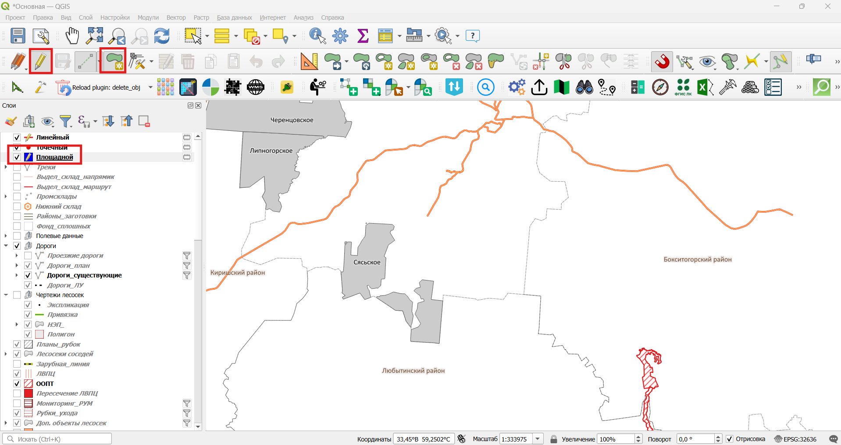
Task: Open the Слой menu
Action: (x=86, y=18)
